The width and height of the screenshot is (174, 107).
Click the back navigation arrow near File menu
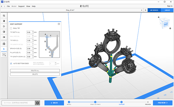[2, 6]
